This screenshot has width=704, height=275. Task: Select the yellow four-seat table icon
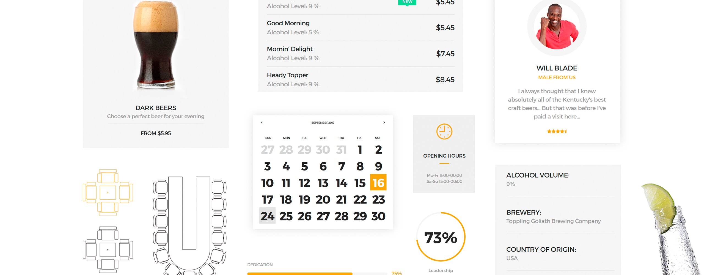point(108,192)
